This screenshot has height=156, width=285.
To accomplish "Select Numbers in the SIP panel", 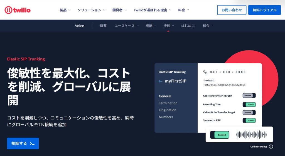I will pyautogui.click(x=166, y=117).
